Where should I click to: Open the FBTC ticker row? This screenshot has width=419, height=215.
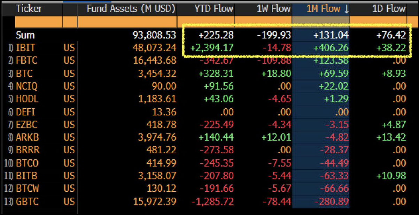[26, 61]
